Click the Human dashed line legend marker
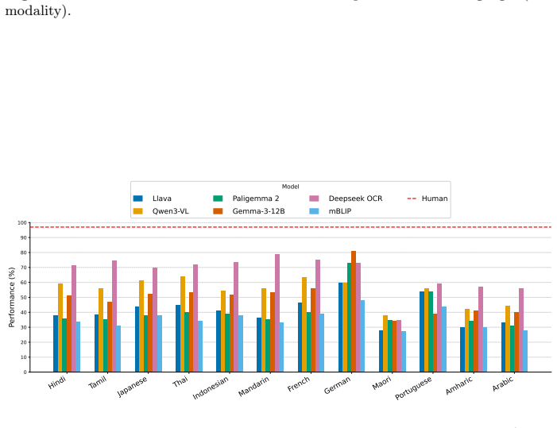The height and width of the screenshot is (428, 557). 412,199
